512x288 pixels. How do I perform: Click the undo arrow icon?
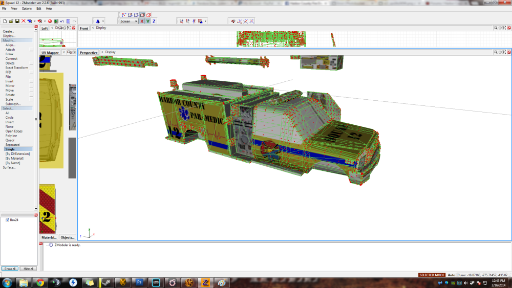[62, 21]
